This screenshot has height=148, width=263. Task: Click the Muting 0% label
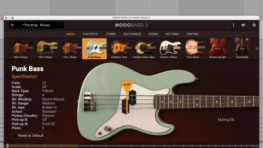226,120
